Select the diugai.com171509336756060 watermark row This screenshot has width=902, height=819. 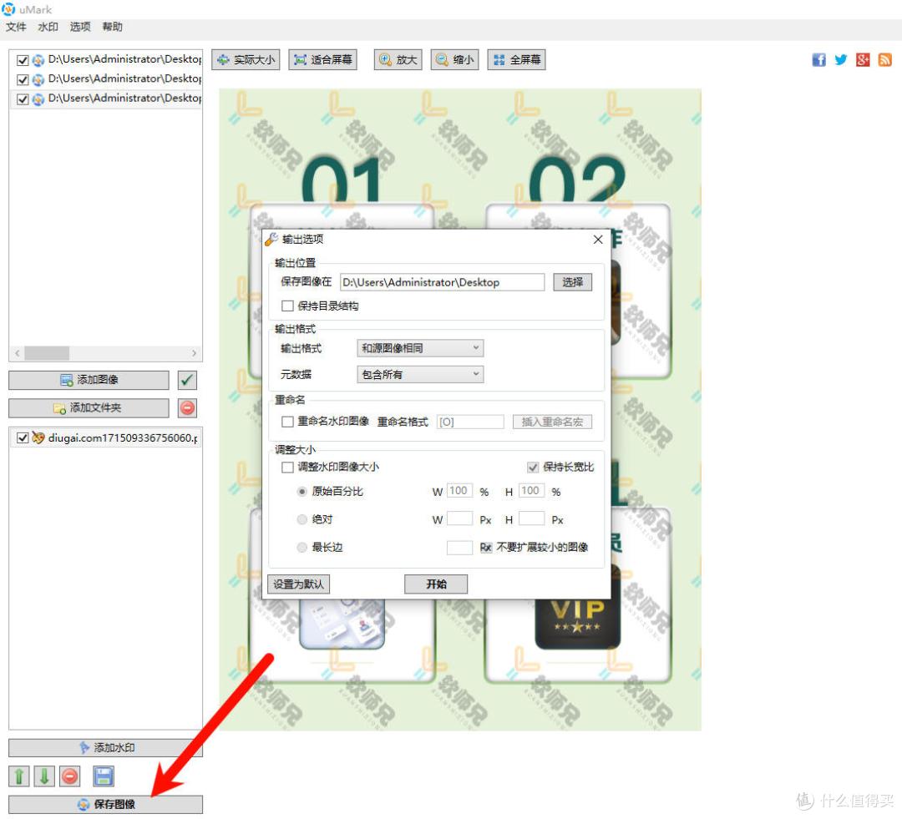pos(106,438)
